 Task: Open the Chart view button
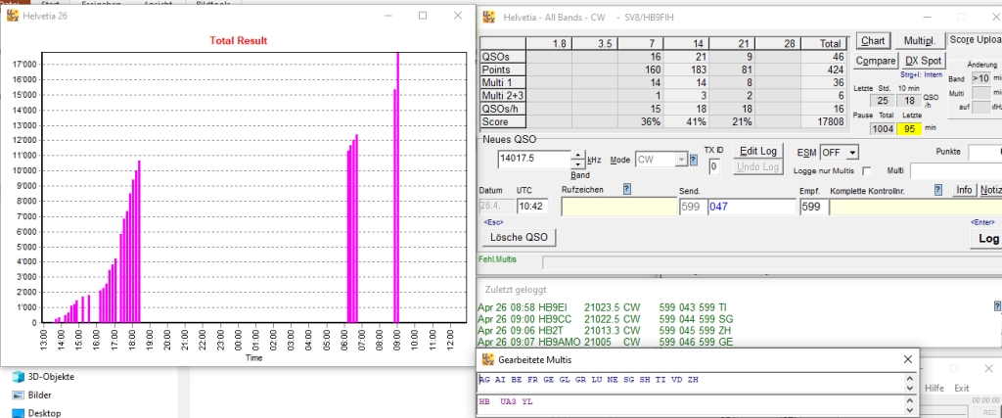(x=872, y=41)
